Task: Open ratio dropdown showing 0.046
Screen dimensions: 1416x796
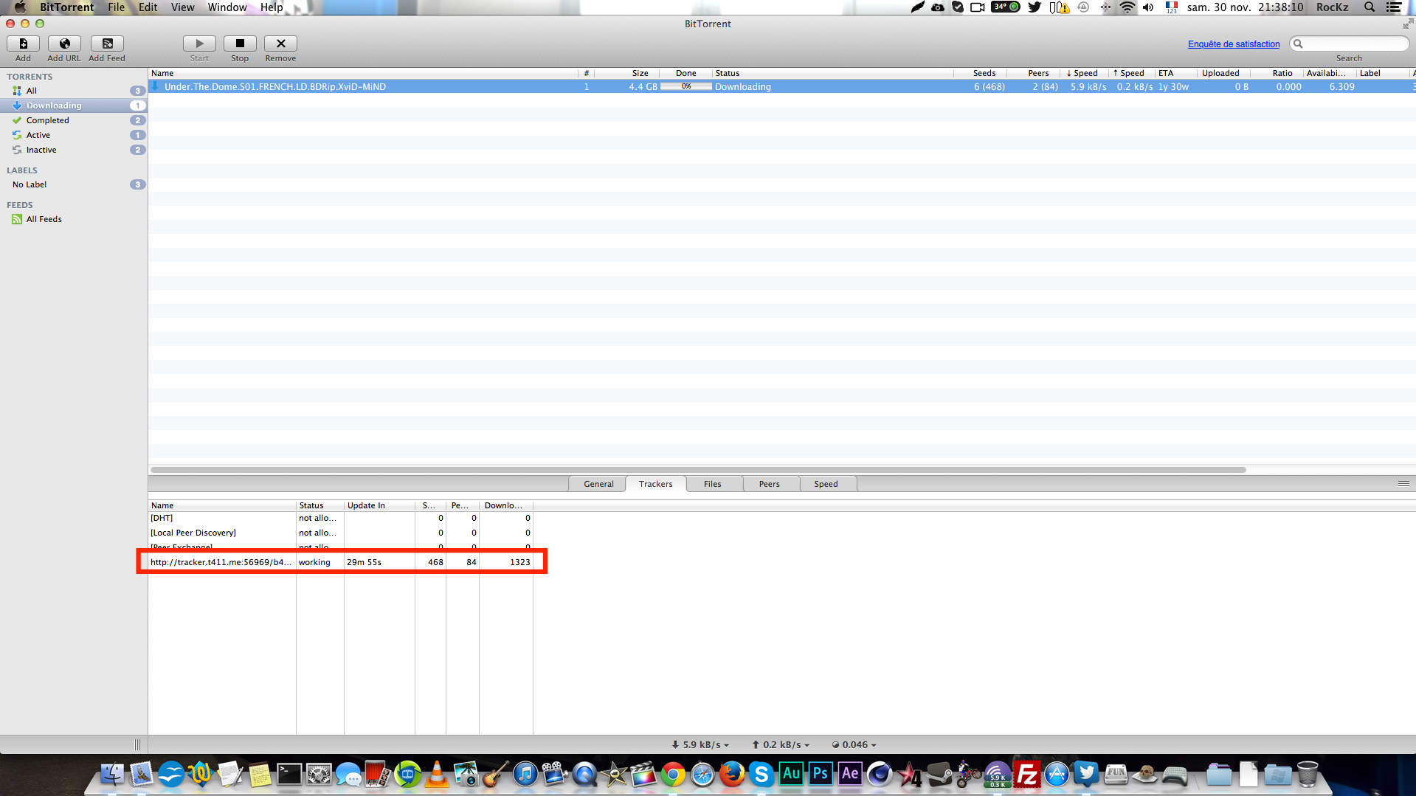Action: coord(854,744)
